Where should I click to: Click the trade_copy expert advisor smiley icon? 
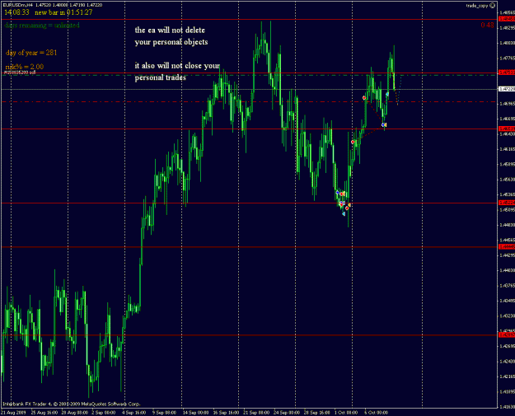point(492,6)
